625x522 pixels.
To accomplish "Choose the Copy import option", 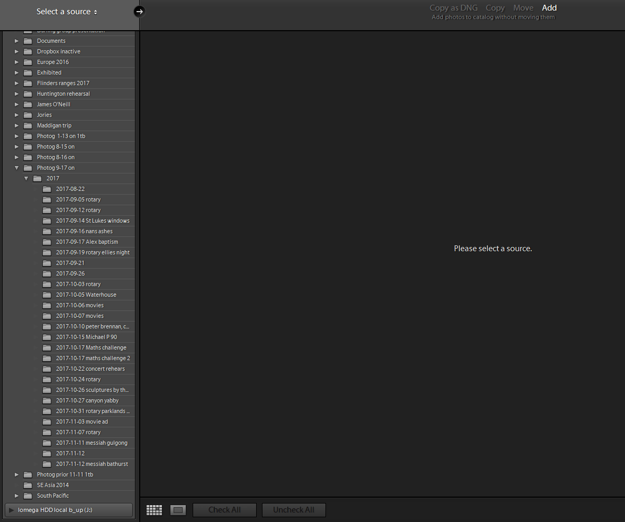I will [x=495, y=8].
